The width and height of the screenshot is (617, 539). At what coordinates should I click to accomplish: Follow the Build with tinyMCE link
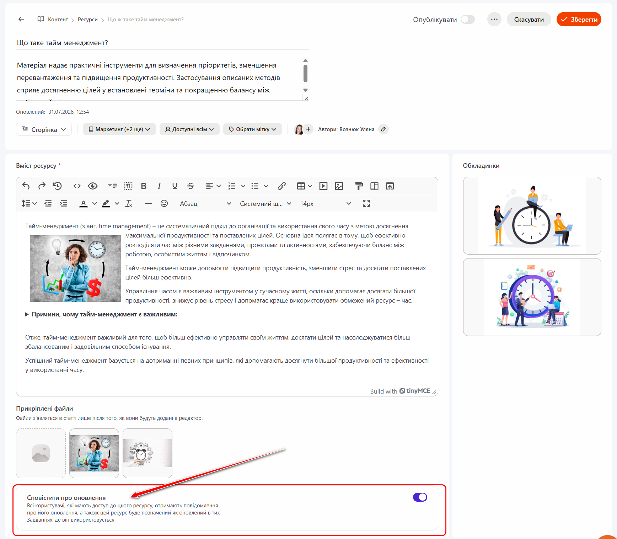point(400,391)
